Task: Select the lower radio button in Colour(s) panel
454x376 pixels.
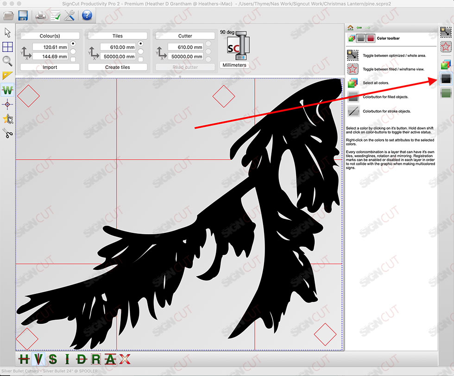Action: coord(73,51)
